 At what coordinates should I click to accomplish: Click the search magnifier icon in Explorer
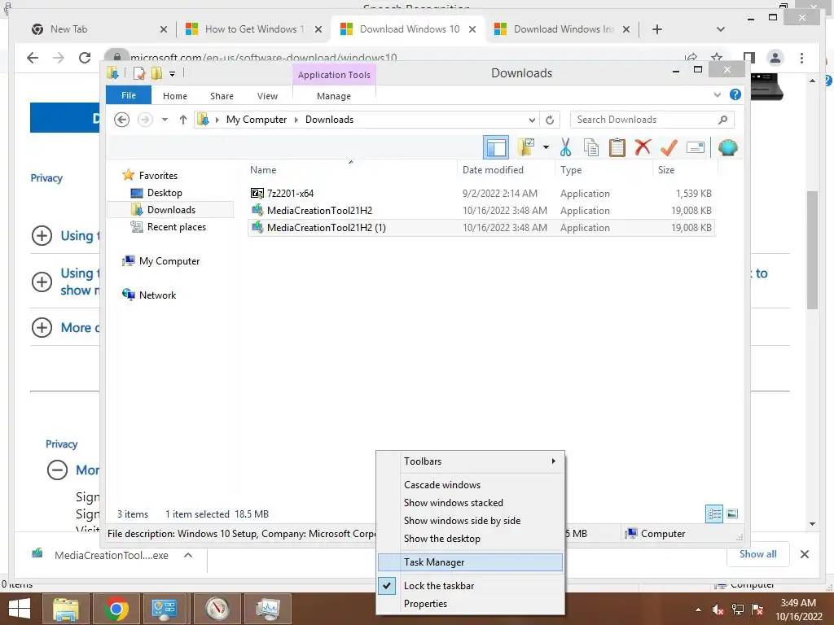pos(723,120)
